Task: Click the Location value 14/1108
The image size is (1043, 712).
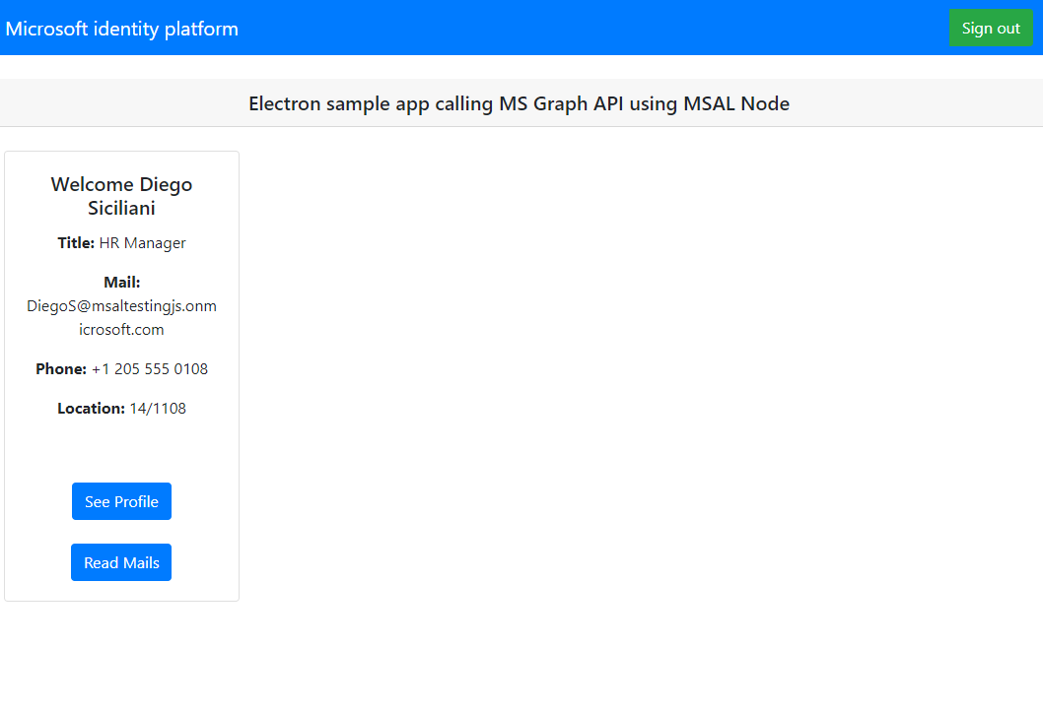Action: [158, 408]
